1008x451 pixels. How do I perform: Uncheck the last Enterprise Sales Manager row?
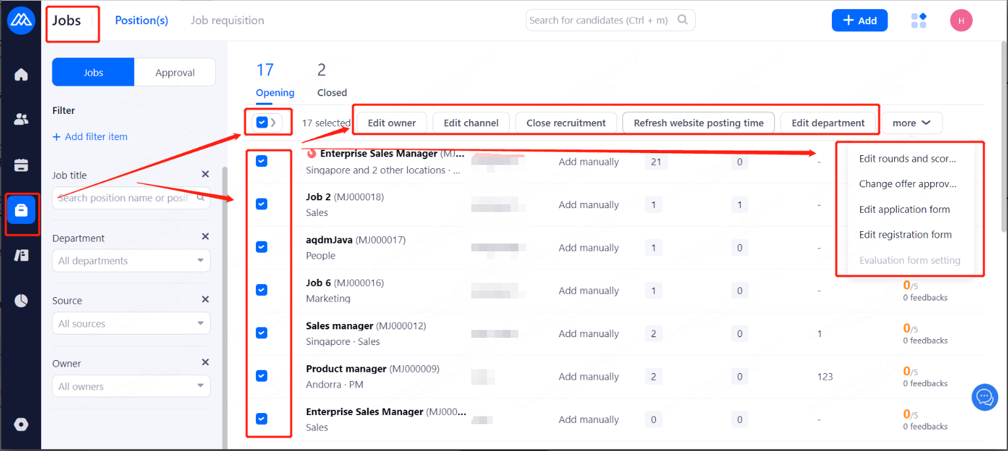pyautogui.click(x=261, y=419)
